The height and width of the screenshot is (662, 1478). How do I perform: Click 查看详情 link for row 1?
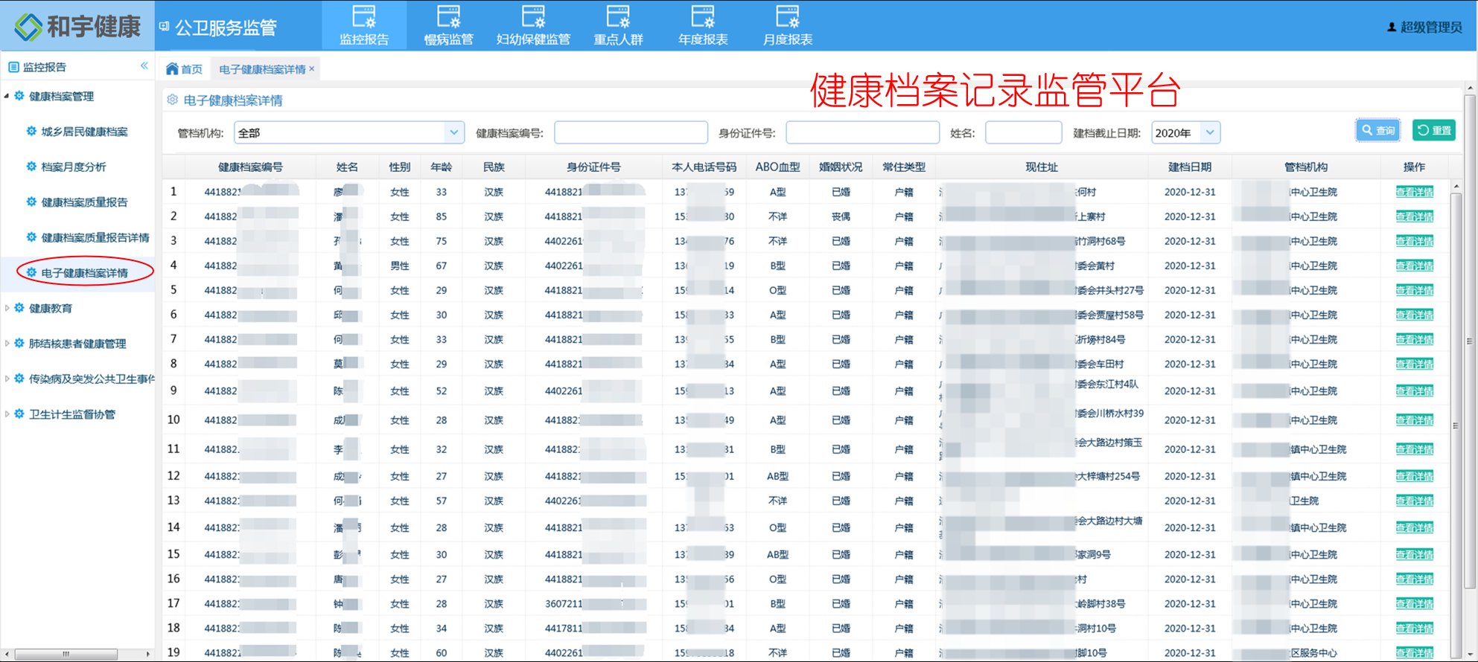click(1414, 192)
